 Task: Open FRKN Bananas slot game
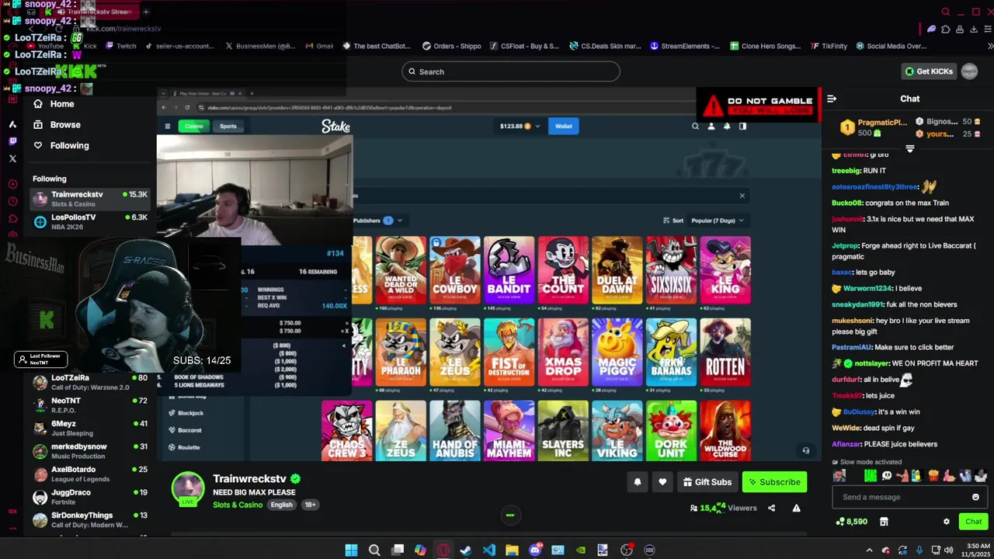(x=671, y=352)
